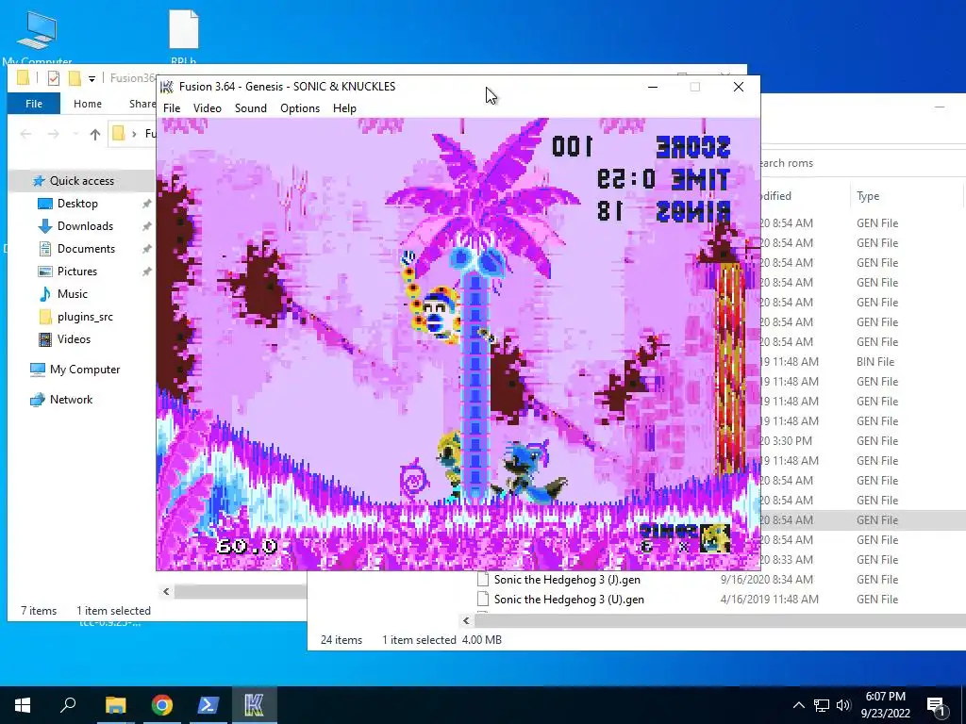Click the 3:30 PM modified date cell

(786, 441)
